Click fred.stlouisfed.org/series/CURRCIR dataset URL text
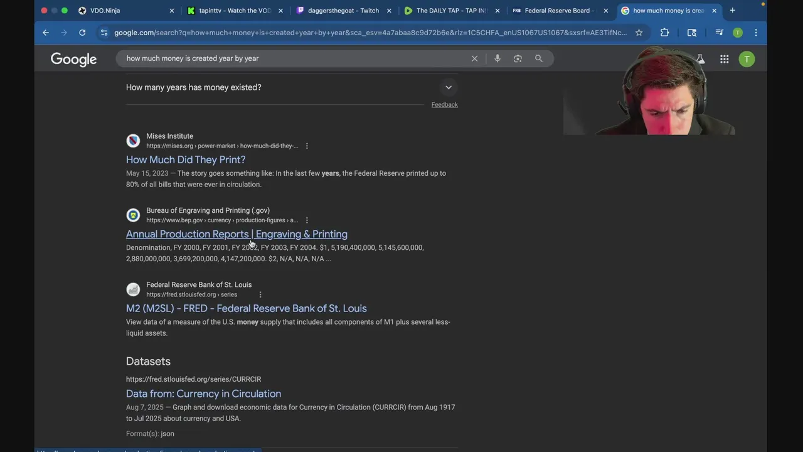 (193, 379)
